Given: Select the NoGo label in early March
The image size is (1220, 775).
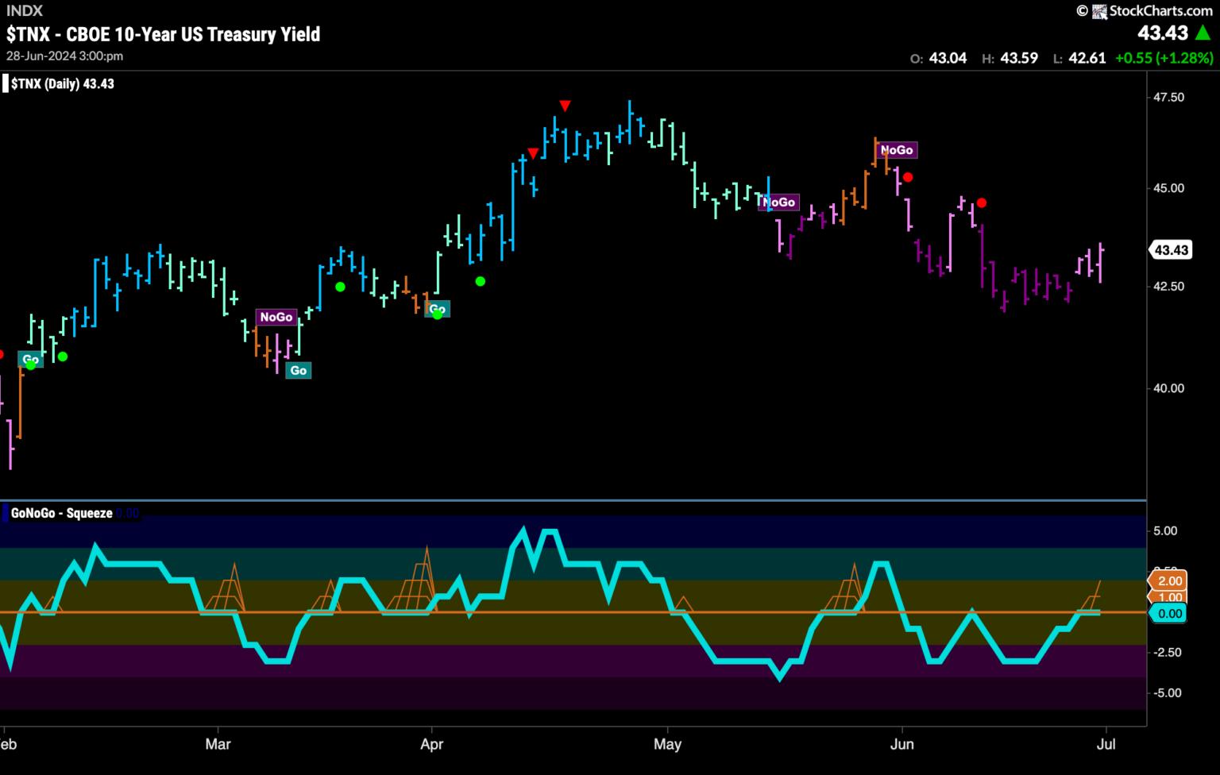Looking at the screenshot, I should click(276, 317).
